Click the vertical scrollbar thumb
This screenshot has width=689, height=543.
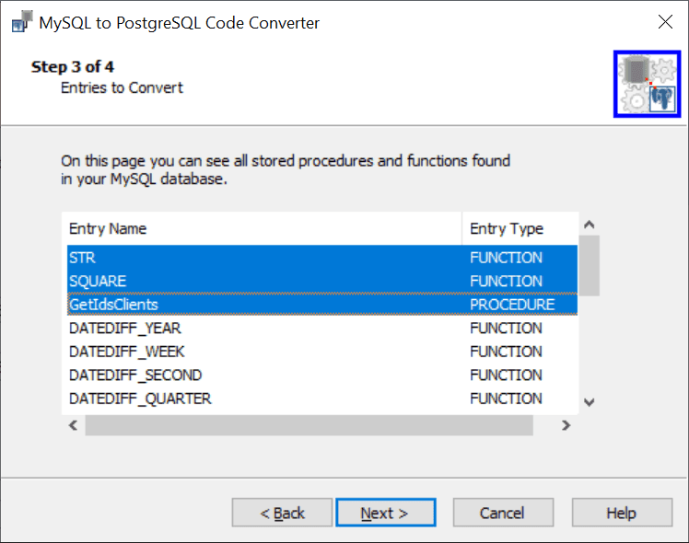point(590,266)
